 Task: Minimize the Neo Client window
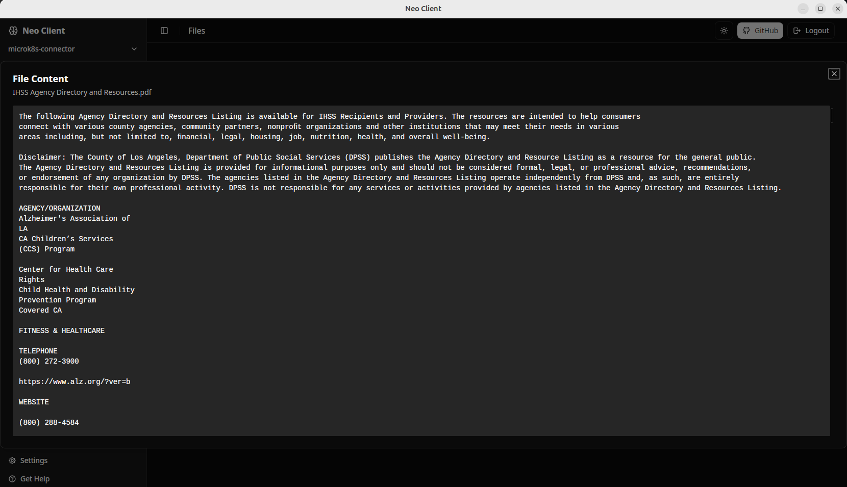point(803,9)
